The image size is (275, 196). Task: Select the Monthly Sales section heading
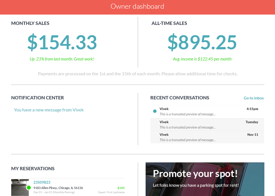[30, 23]
